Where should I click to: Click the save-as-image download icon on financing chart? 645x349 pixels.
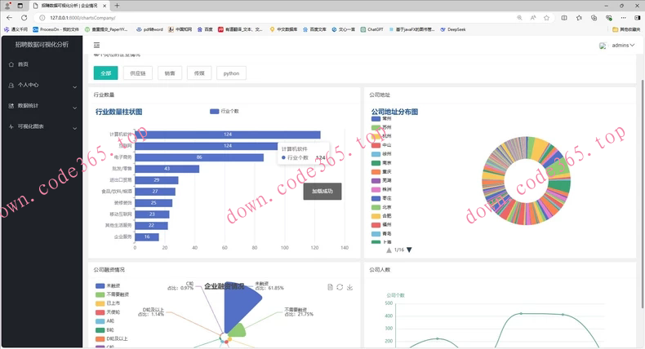click(x=350, y=287)
